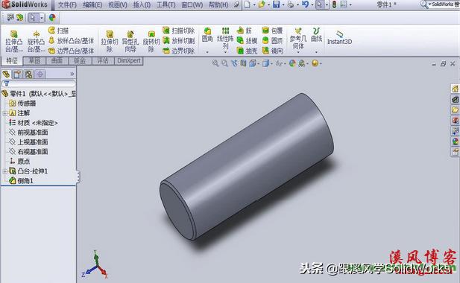The width and height of the screenshot is (460, 283).
Task: Select the 扫描切除 swept cut tool
Action: pos(179,31)
